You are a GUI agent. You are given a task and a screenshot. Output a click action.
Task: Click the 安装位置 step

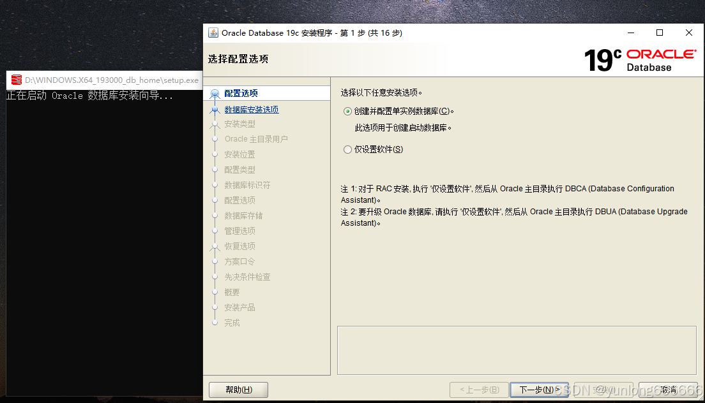[x=239, y=154]
